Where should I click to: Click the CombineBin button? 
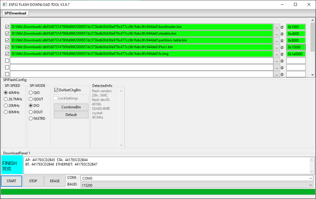(71, 107)
